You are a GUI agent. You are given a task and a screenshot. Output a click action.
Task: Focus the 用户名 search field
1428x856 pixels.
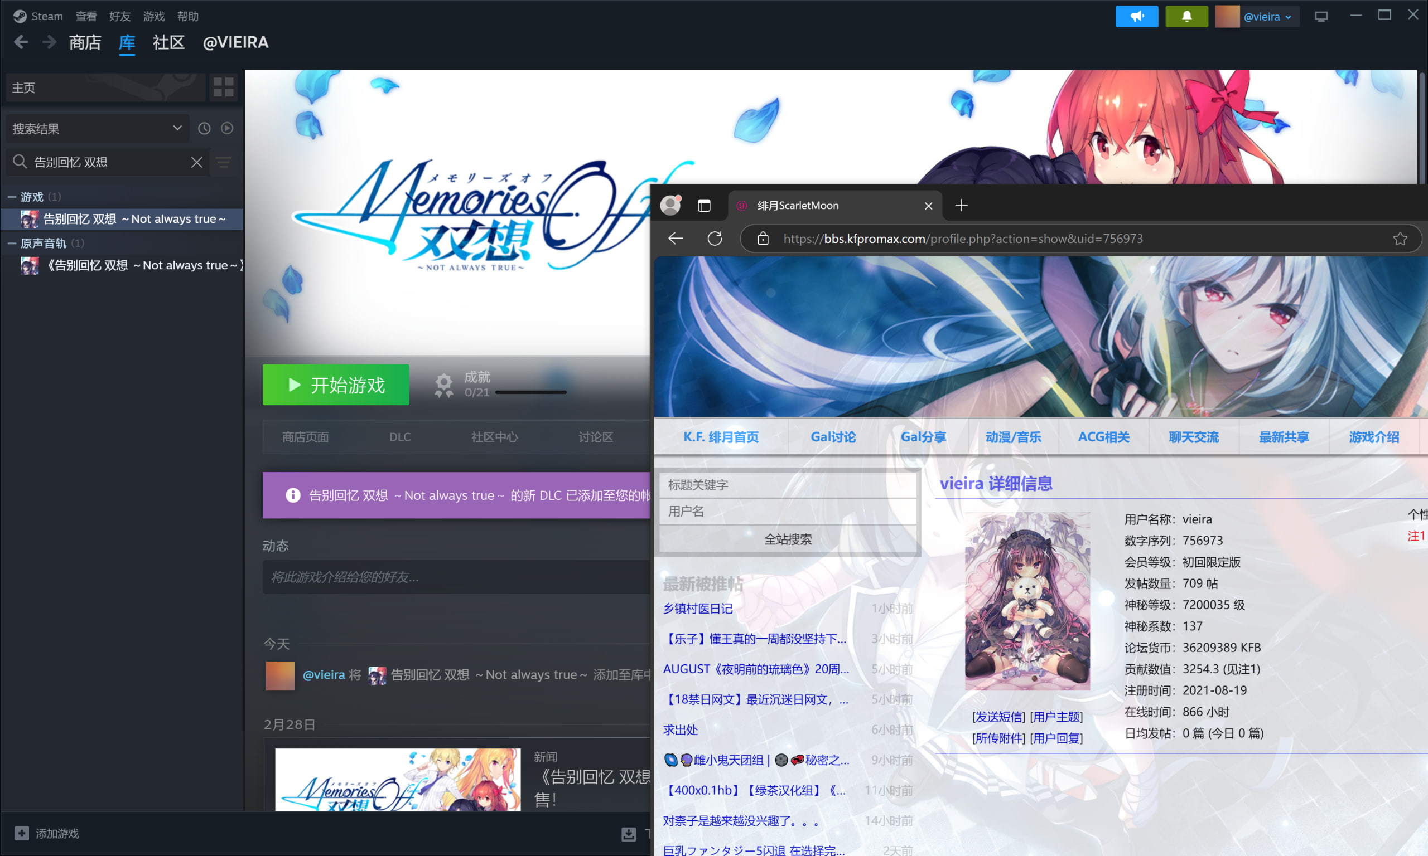[787, 512]
